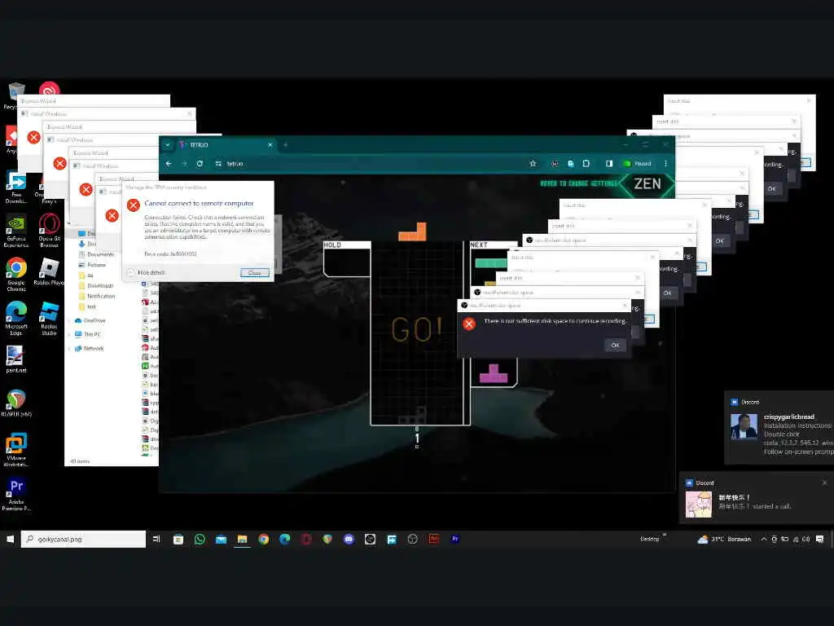Click the ZEN mode badge
The image size is (834, 626).
click(x=646, y=183)
